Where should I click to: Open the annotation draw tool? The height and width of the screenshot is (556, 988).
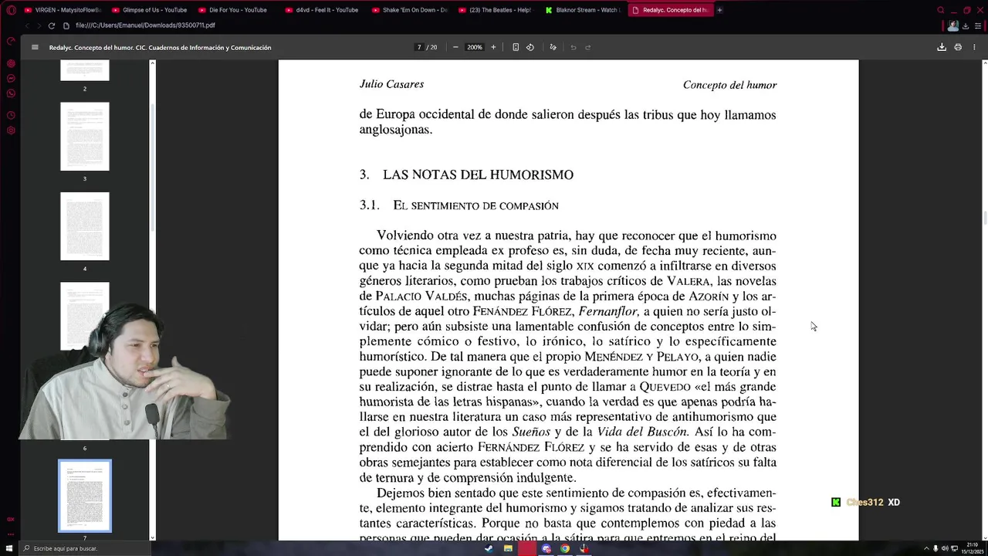click(553, 47)
